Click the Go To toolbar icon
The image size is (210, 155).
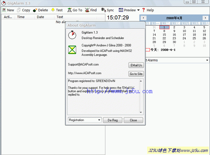(69, 10)
